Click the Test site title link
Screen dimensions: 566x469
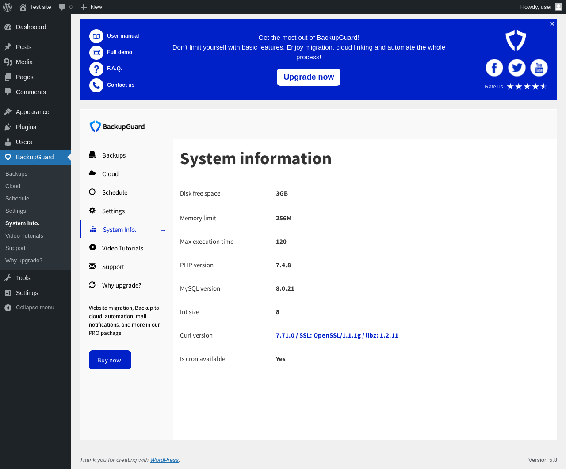tap(41, 7)
